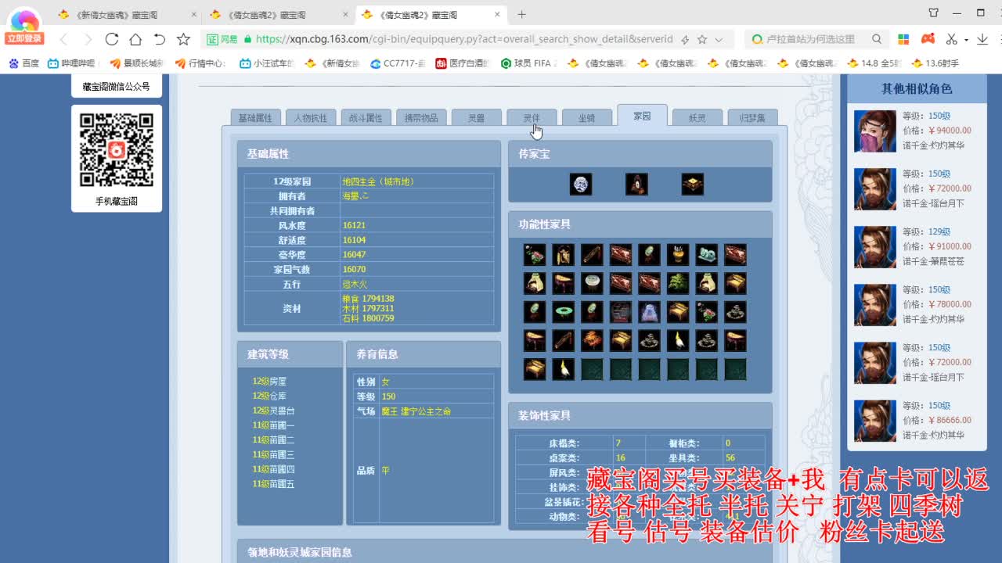Click the browser home icon
Viewport: 1002px width, 563px height.
coord(136,38)
